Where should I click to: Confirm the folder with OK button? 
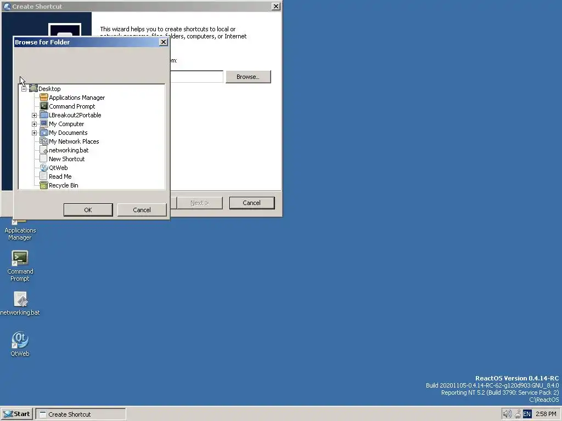pyautogui.click(x=88, y=210)
